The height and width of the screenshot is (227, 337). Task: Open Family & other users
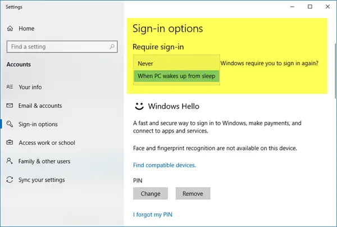pyautogui.click(x=44, y=161)
